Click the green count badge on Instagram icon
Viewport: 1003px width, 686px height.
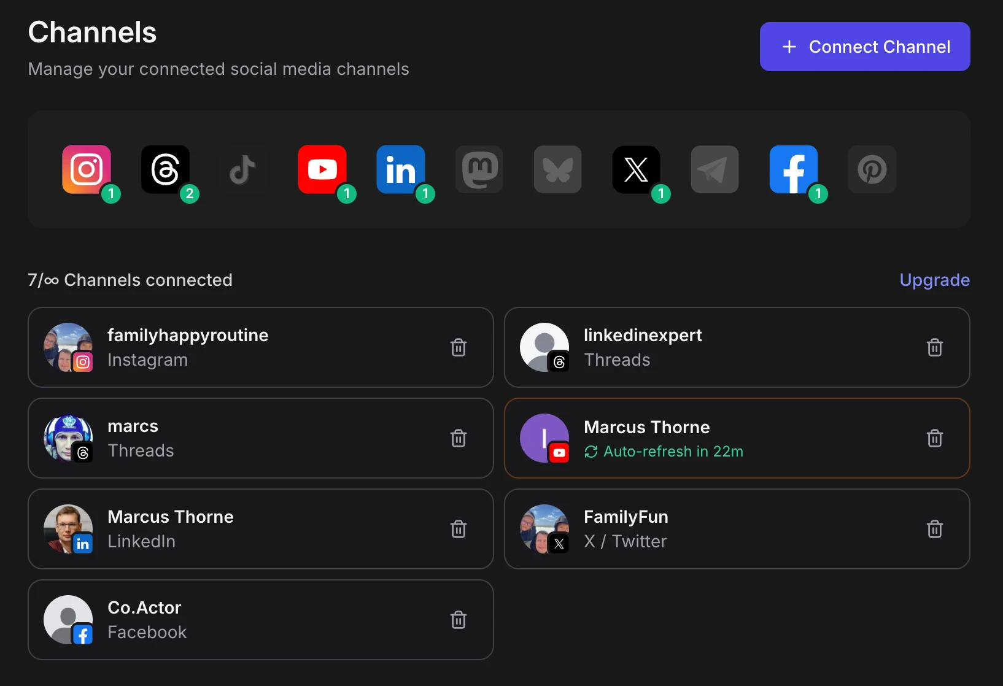tap(111, 194)
